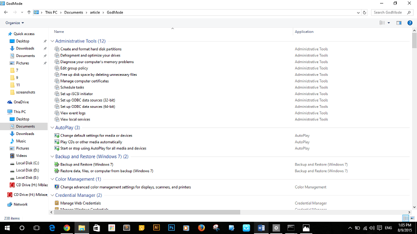This screenshot has width=417, height=234.
Task: Go up one folder with Up arrow
Action: (29, 12)
